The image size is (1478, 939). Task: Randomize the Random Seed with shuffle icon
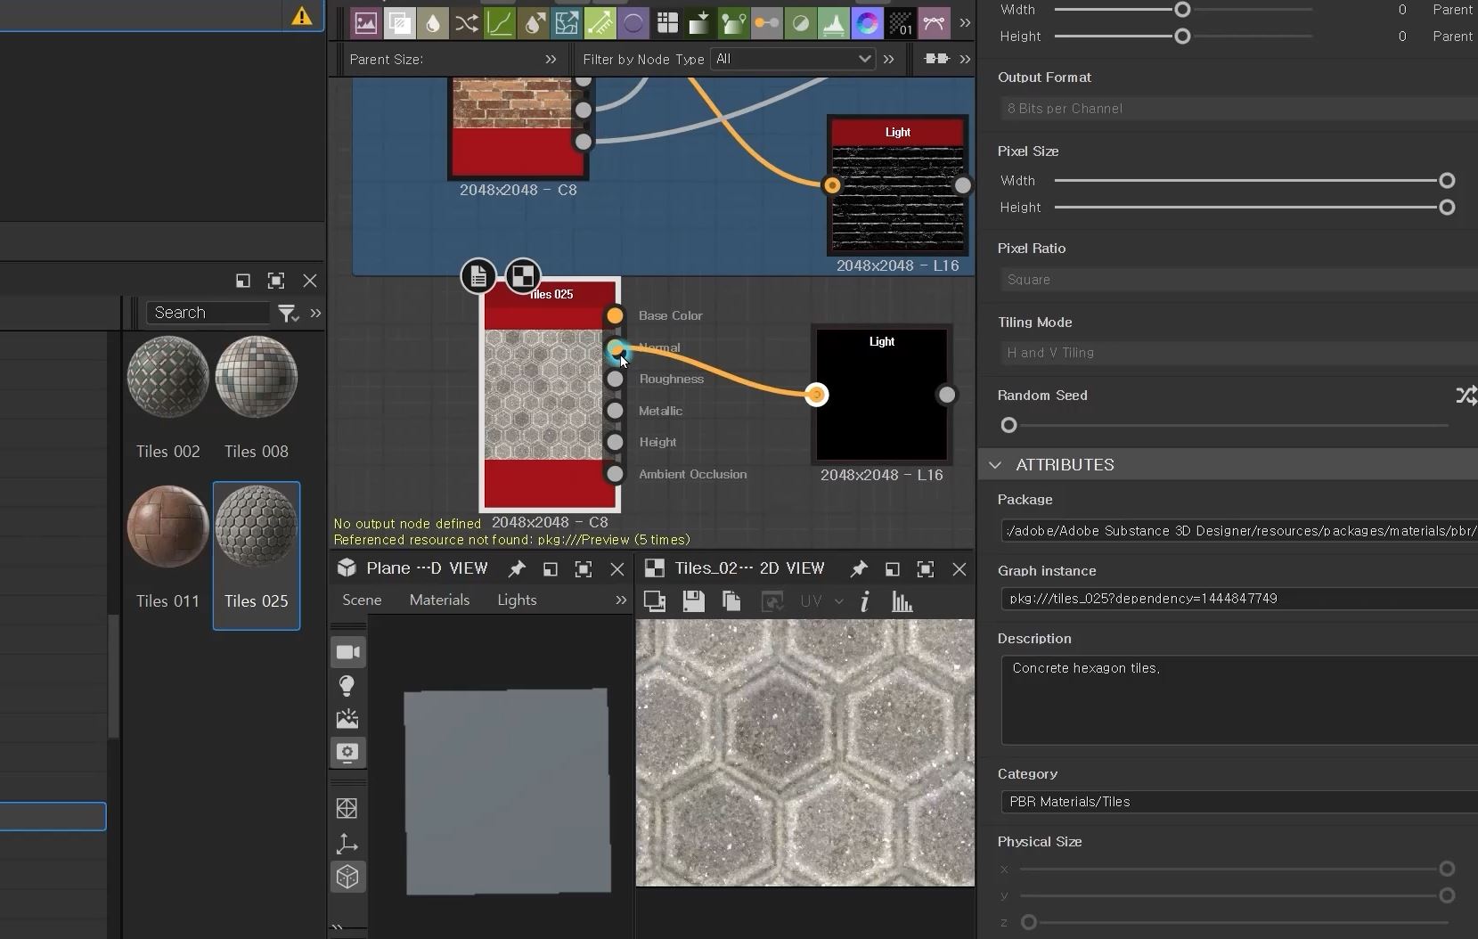coord(1465,395)
